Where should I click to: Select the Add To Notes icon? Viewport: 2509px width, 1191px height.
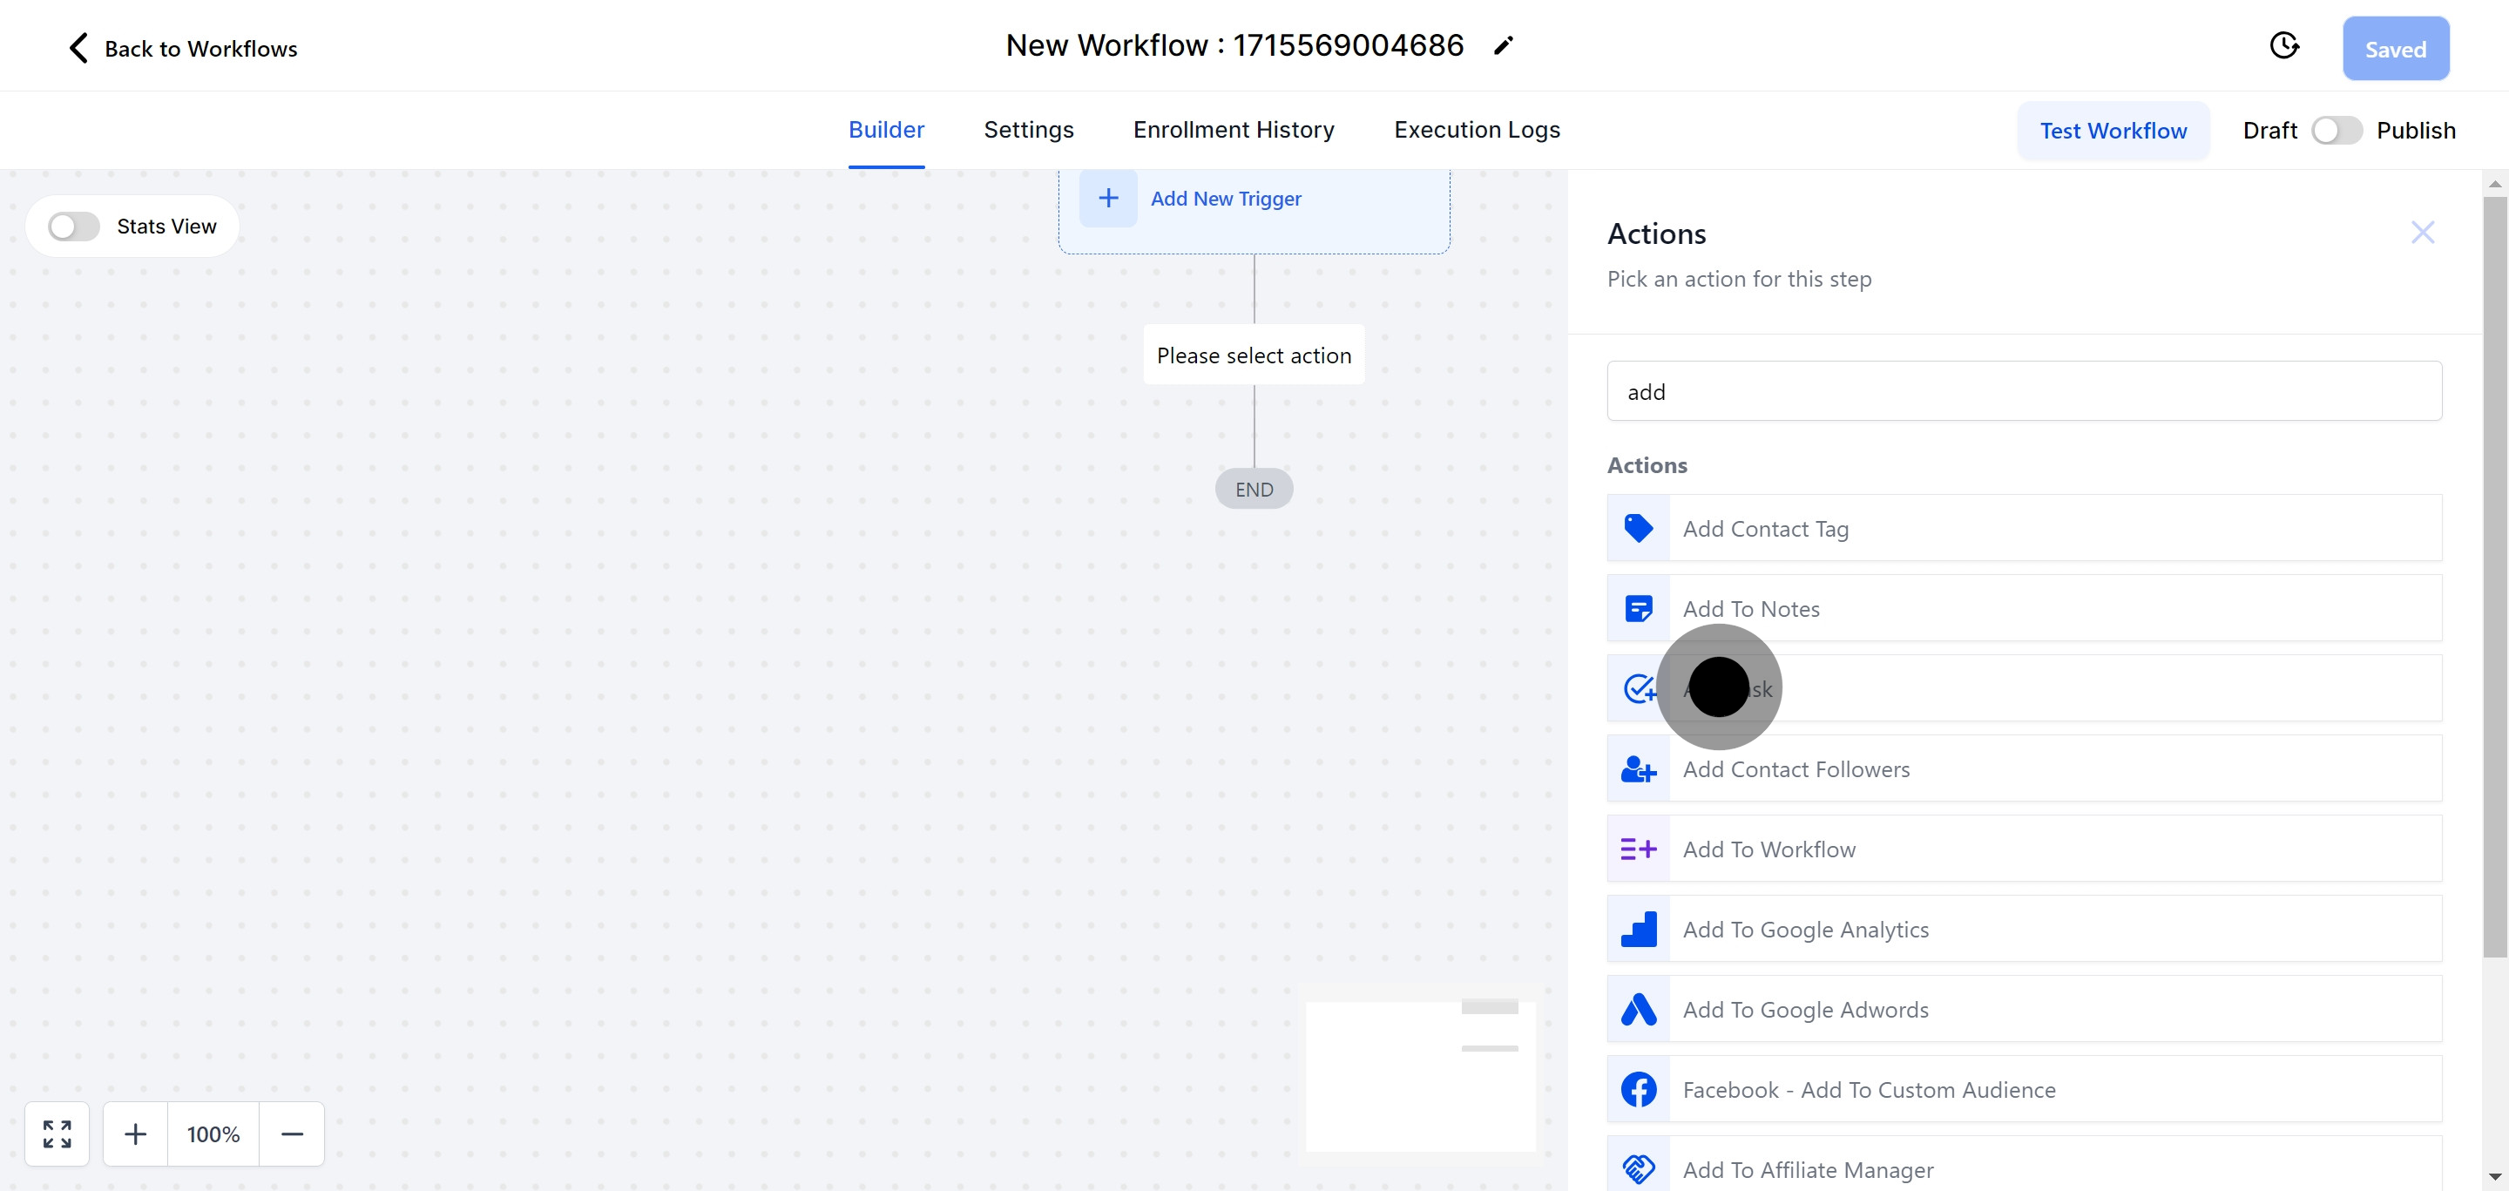[x=1638, y=609]
